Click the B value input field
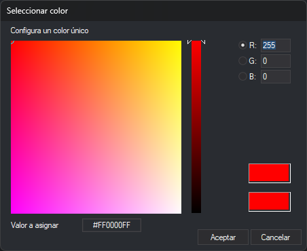 click(276, 77)
